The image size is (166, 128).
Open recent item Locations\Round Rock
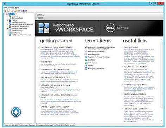(x=96, y=51)
